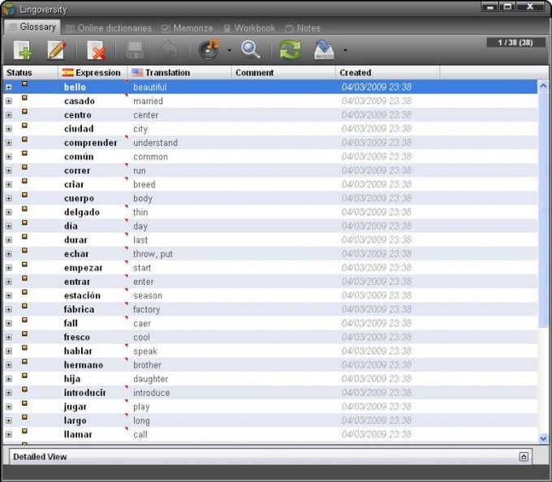Select the word día
This screenshot has height=482, width=552.
coord(71,226)
